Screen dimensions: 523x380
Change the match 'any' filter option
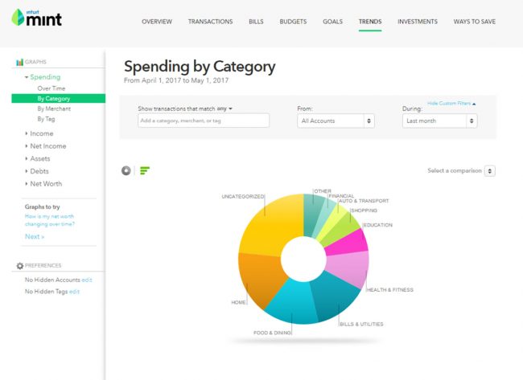coord(224,108)
